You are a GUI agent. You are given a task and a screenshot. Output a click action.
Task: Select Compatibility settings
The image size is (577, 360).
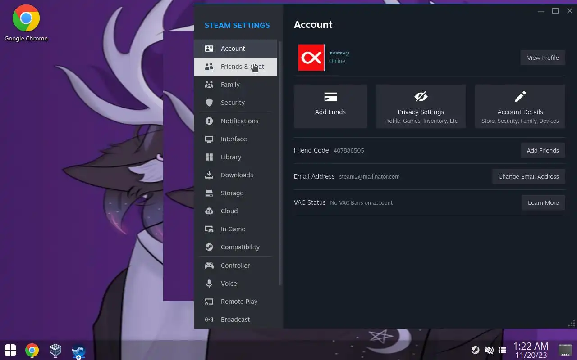[x=235, y=247]
